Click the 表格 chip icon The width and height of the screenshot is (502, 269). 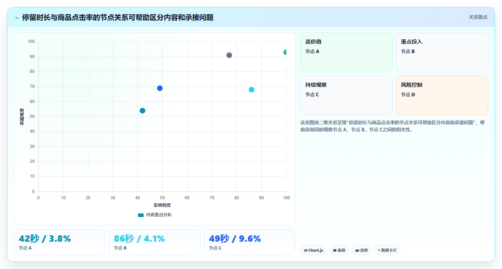coord(335,250)
